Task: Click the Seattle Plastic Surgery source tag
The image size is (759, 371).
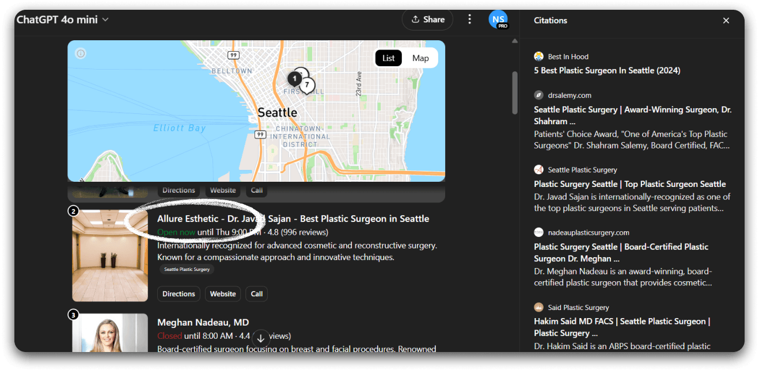Action: pyautogui.click(x=187, y=269)
